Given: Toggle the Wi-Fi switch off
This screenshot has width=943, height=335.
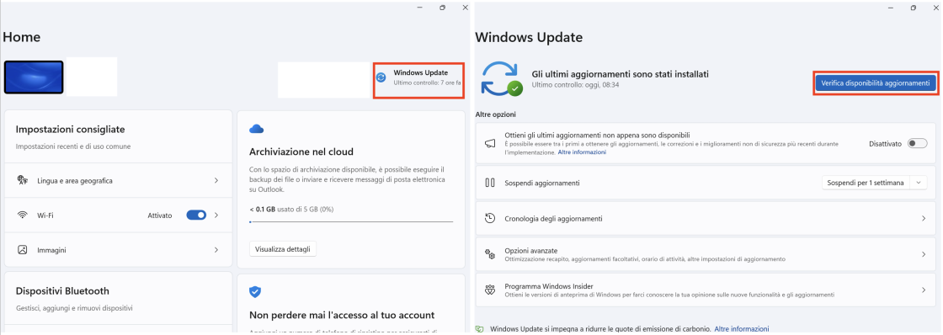Looking at the screenshot, I should coord(197,215).
